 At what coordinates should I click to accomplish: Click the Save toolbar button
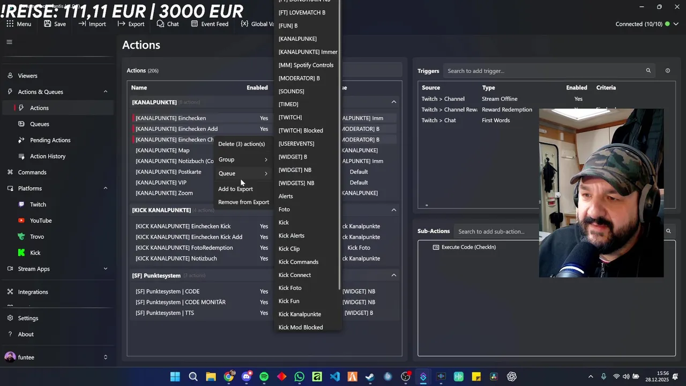point(55,24)
